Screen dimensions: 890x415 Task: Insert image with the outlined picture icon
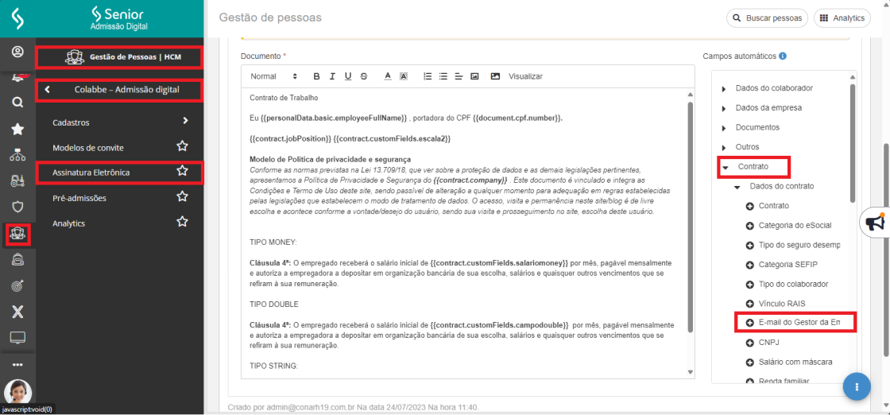474,76
